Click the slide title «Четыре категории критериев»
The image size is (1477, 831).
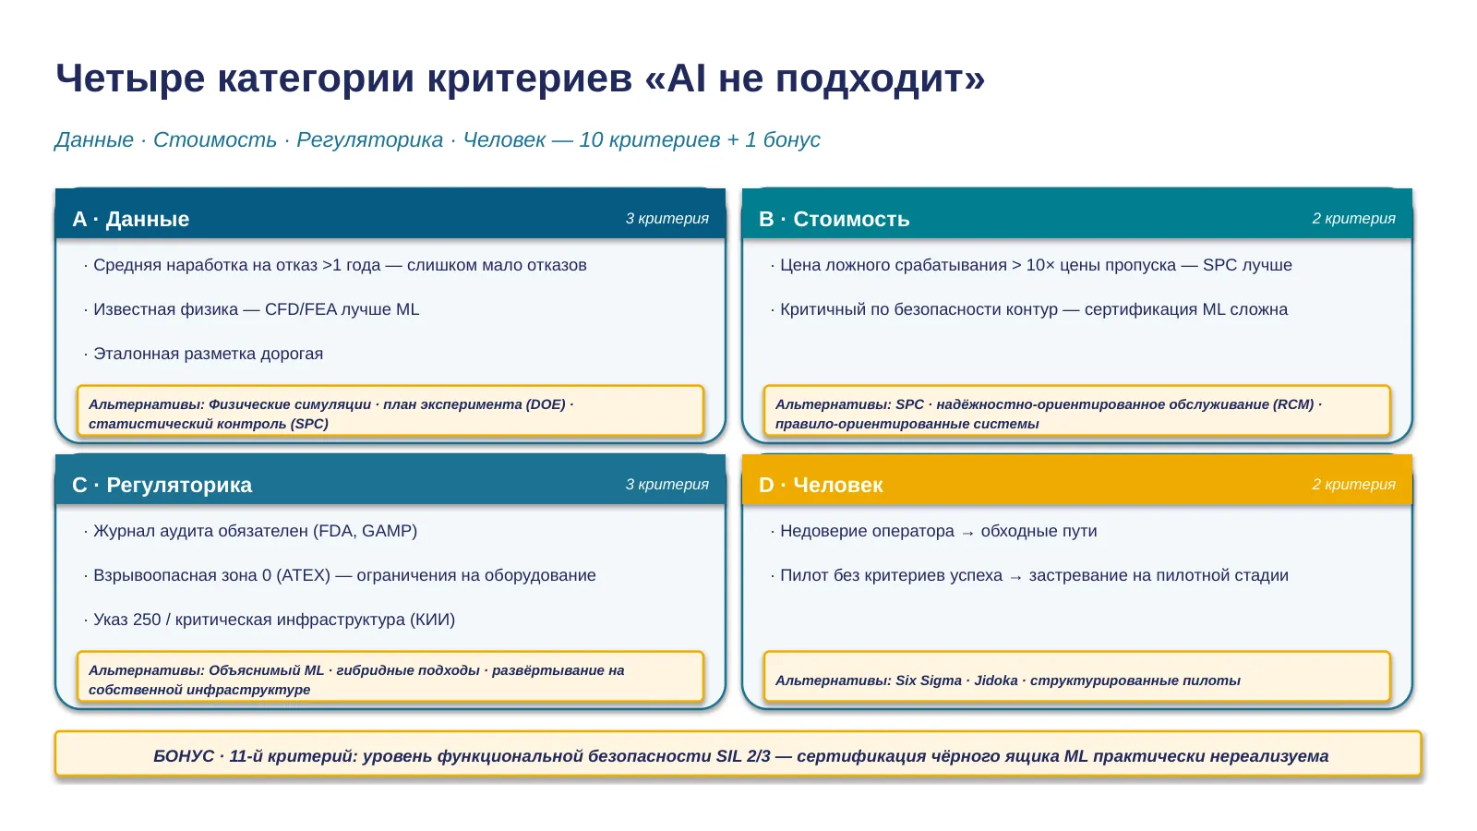(520, 78)
